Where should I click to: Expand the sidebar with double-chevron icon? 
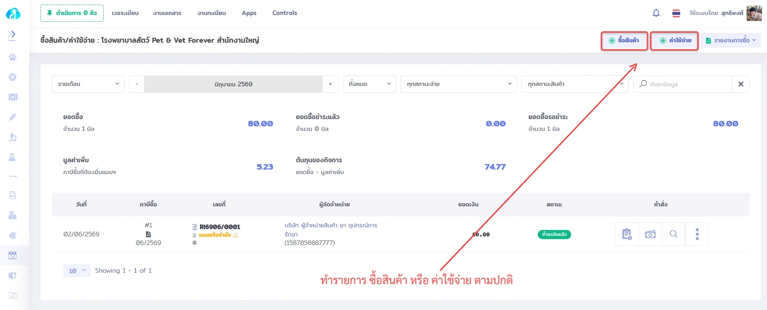coord(12,35)
